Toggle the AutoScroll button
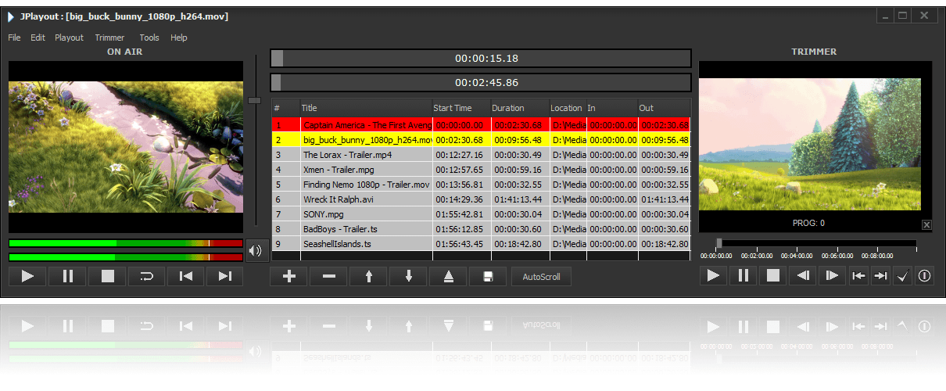Screen dimensions: 946x391 pyautogui.click(x=542, y=277)
